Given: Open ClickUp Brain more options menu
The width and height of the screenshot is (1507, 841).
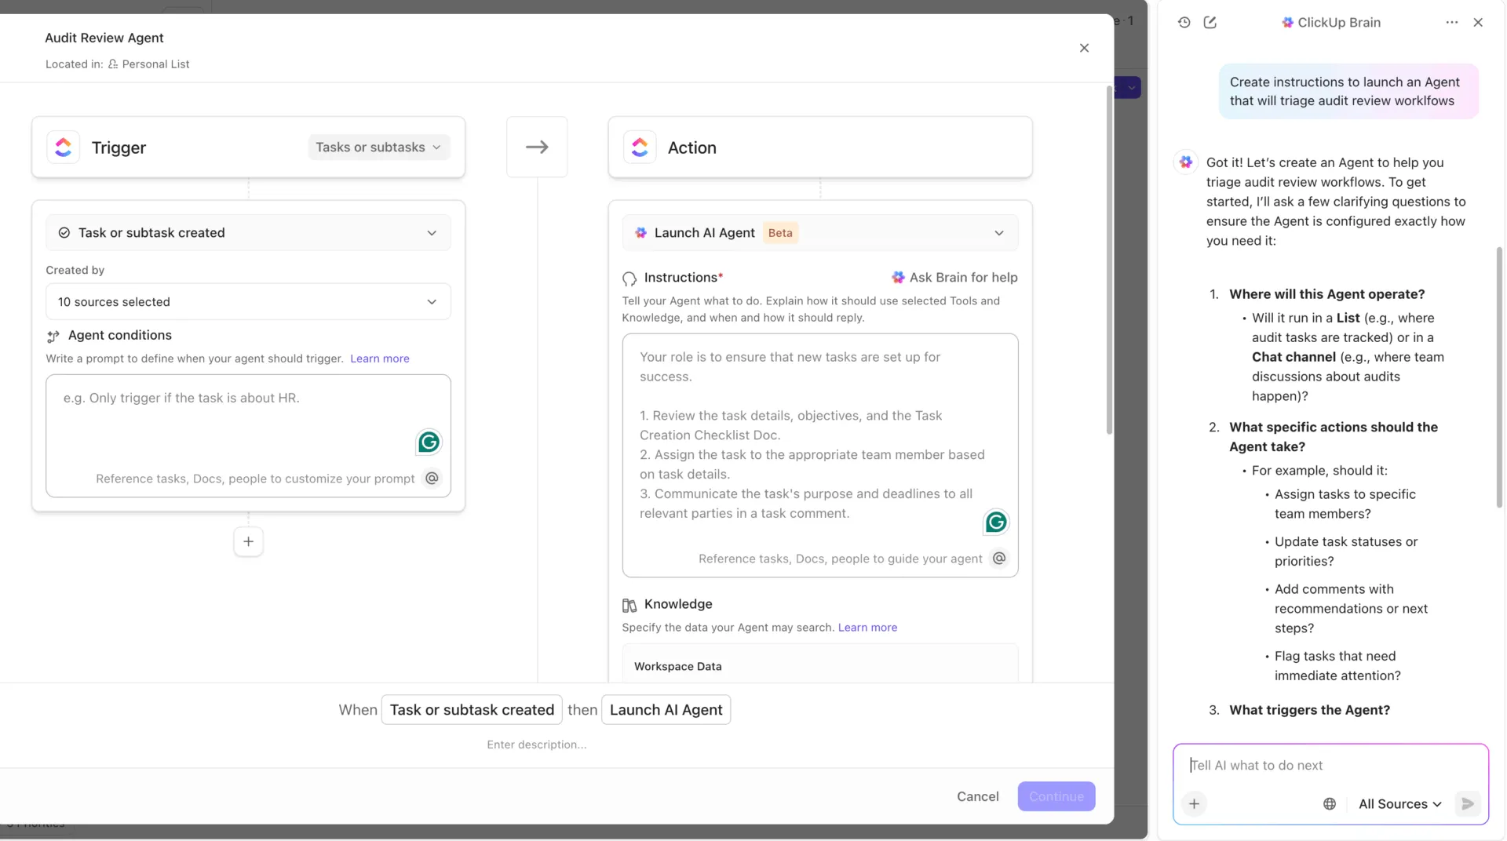Looking at the screenshot, I should click(x=1451, y=23).
